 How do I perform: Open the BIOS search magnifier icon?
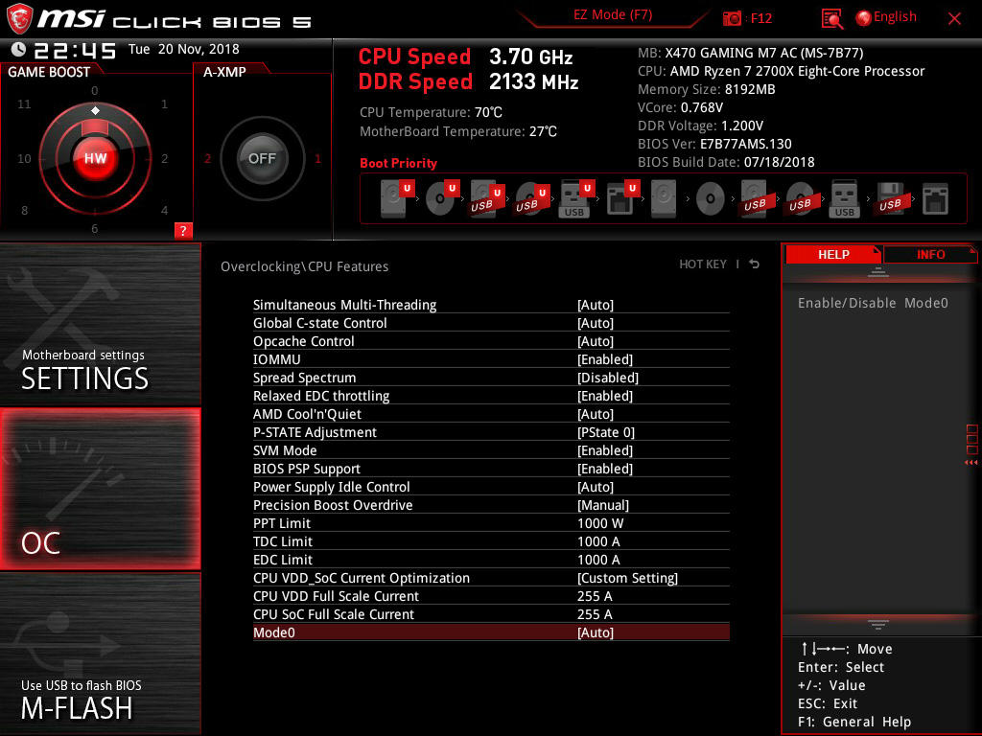832,19
